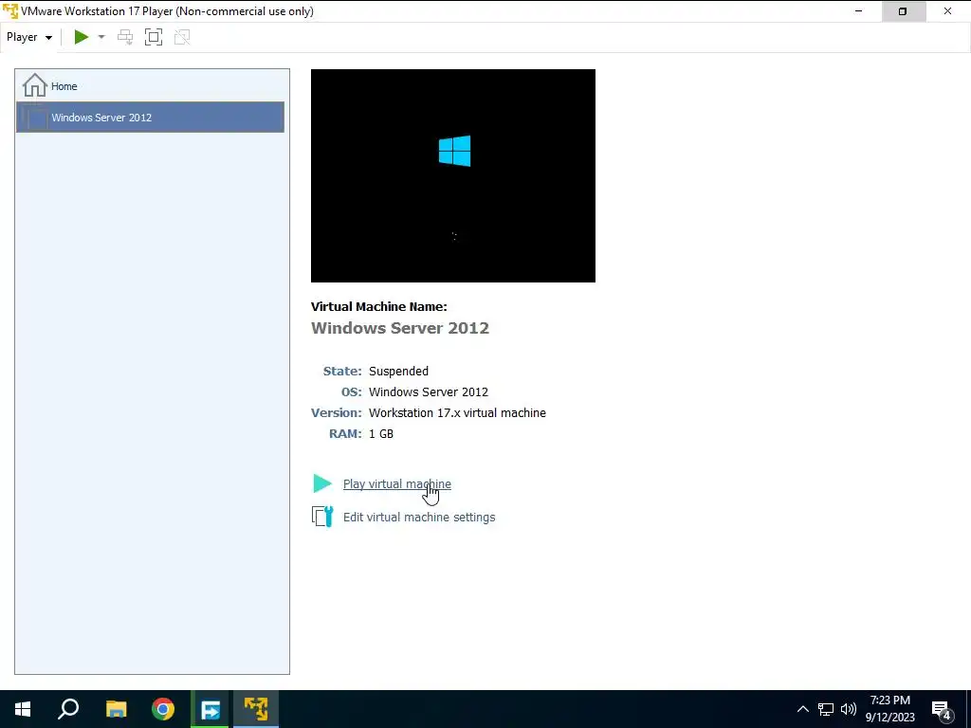The width and height of the screenshot is (971, 728).
Task: Open the Player menu dropdown
Action: [x=29, y=37]
